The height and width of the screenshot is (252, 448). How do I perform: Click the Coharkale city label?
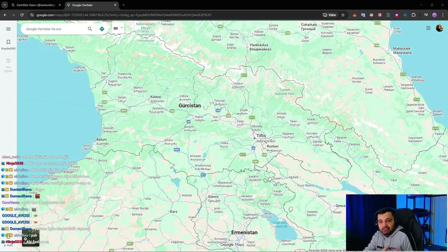click(309, 24)
